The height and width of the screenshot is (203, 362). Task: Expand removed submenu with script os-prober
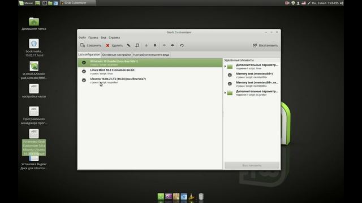[225, 92]
